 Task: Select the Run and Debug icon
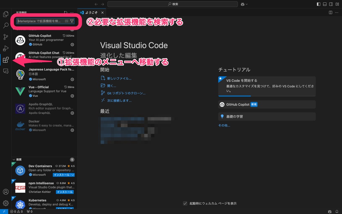(5, 48)
